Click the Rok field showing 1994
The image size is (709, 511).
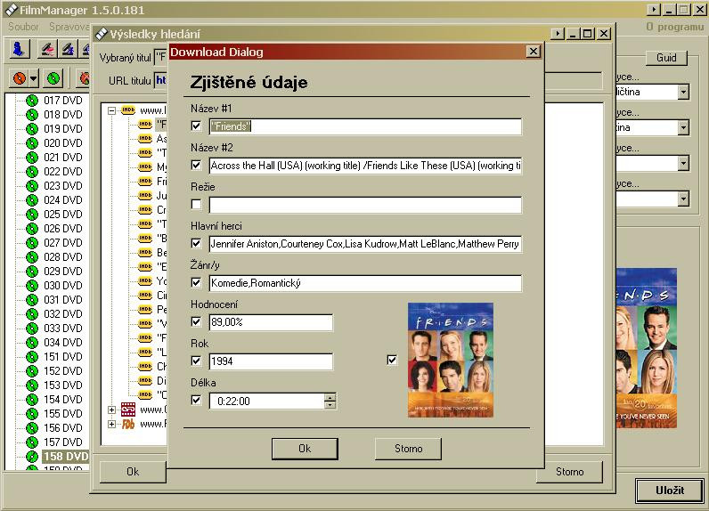pyautogui.click(x=271, y=361)
